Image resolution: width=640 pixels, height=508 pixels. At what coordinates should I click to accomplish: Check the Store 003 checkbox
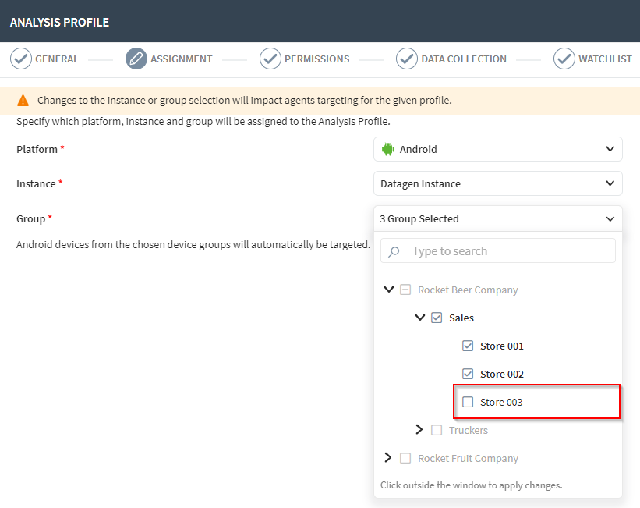click(x=468, y=402)
